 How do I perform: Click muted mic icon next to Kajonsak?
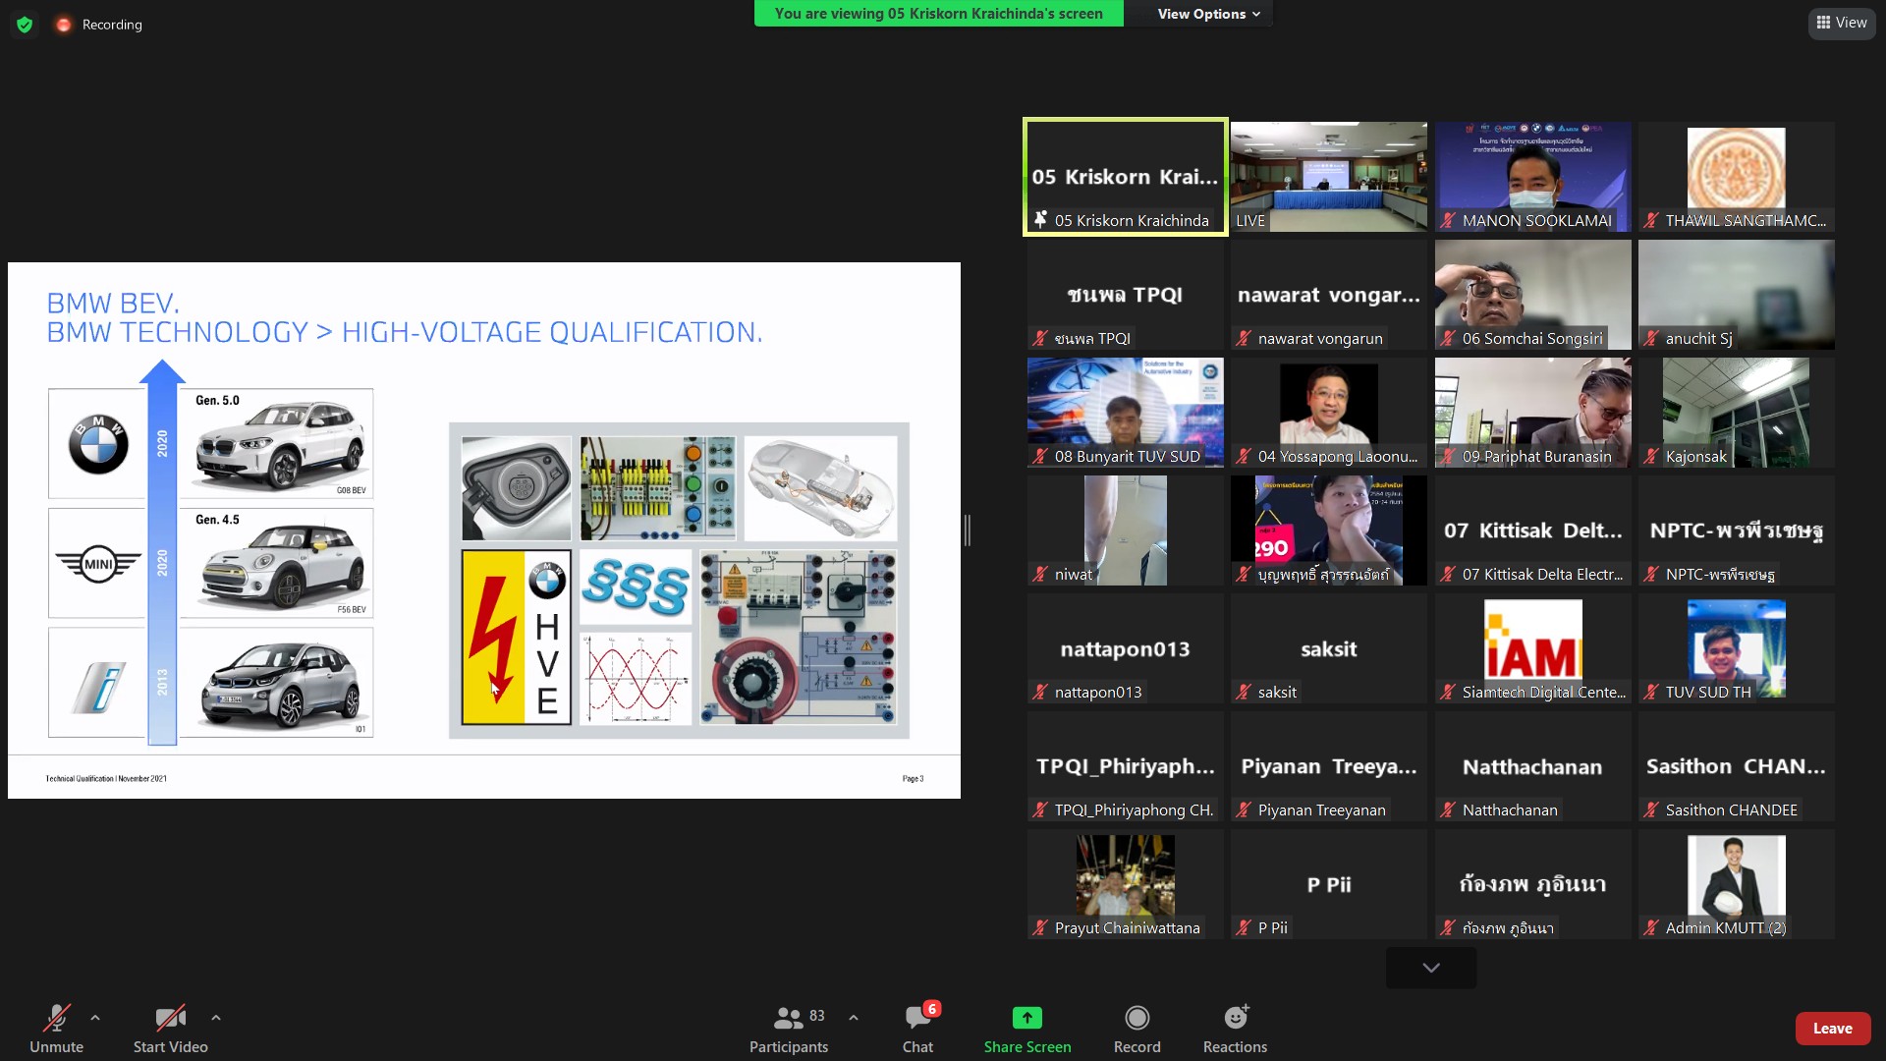1651,456
